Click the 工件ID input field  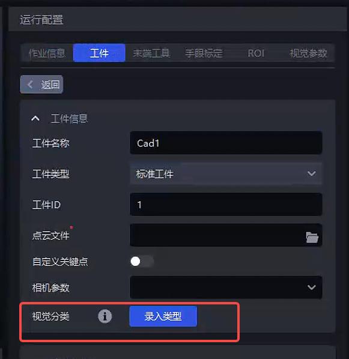point(226,205)
